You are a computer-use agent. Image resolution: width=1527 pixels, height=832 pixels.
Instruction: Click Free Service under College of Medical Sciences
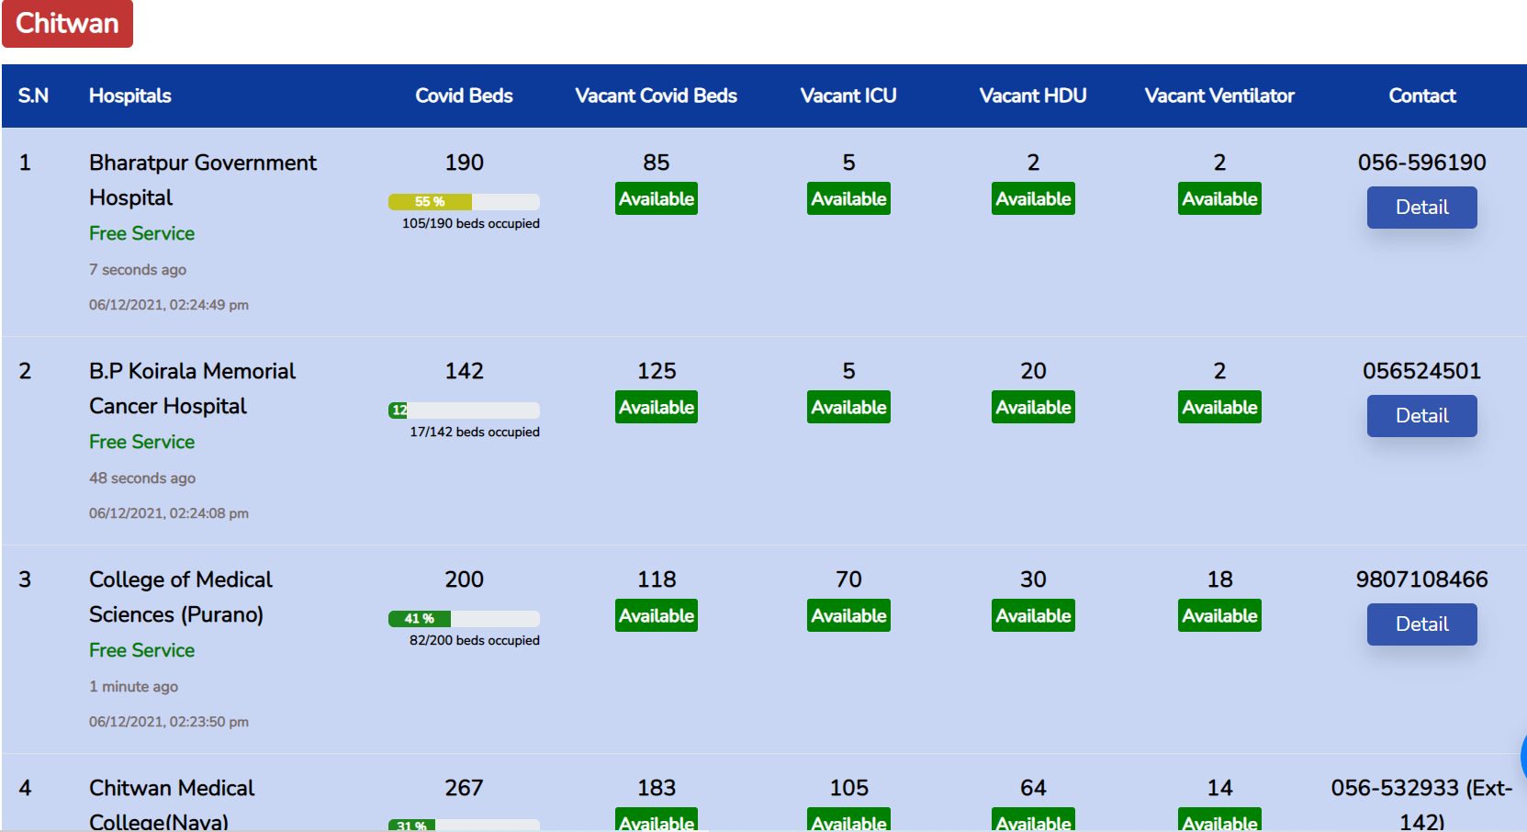[x=142, y=650]
